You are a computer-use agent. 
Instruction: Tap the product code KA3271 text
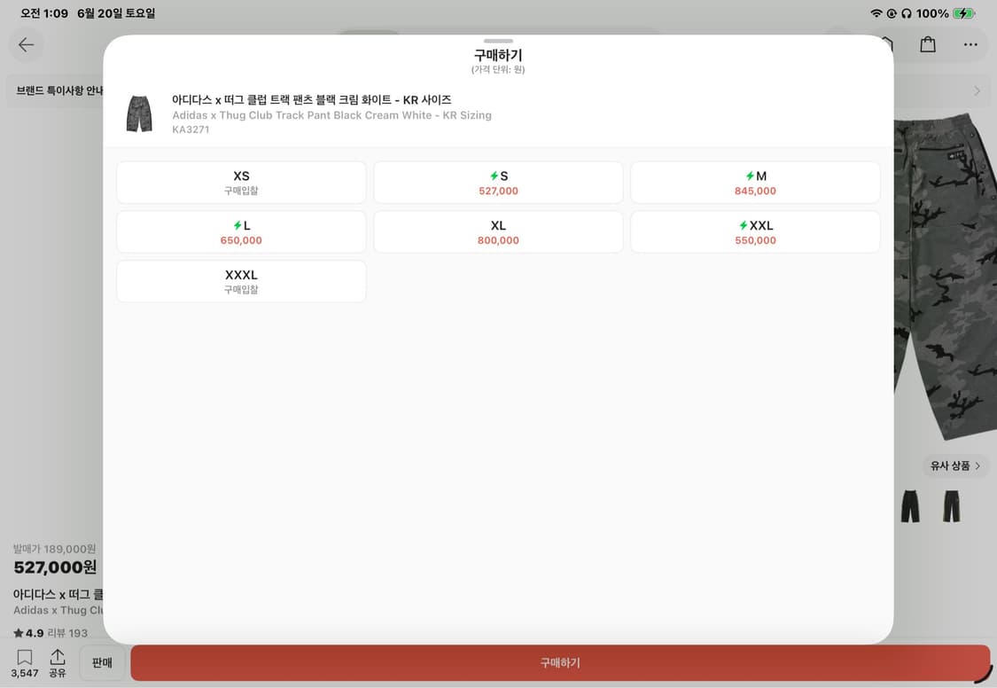(191, 129)
